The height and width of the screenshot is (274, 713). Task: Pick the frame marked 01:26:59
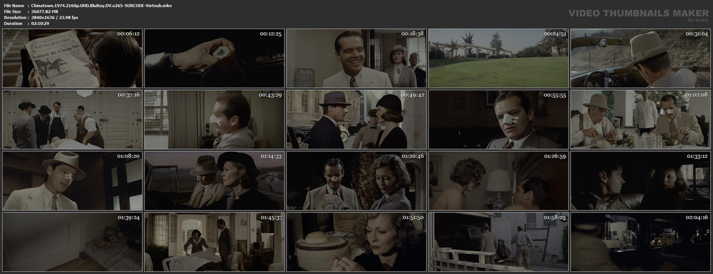[499, 181]
